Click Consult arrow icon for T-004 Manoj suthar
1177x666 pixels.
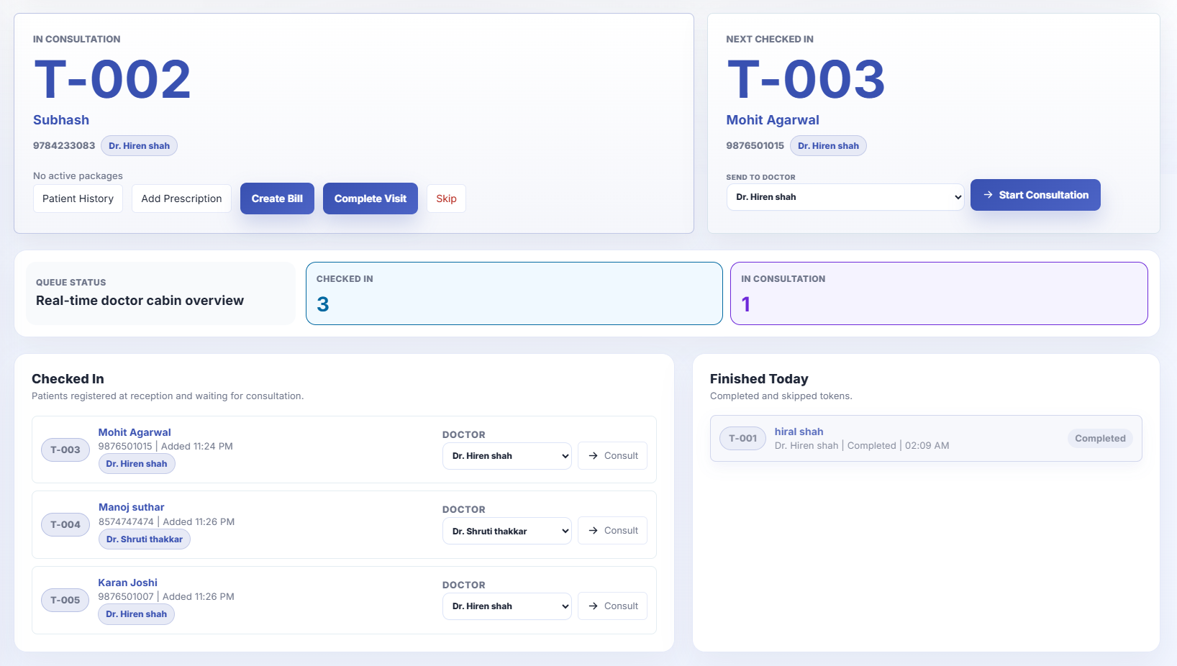[593, 531]
